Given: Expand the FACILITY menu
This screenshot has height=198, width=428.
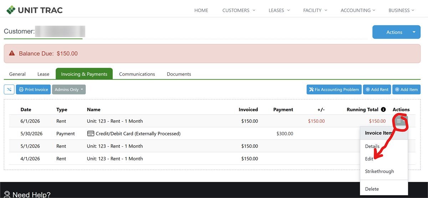Looking at the screenshot, I should pyautogui.click(x=315, y=10).
